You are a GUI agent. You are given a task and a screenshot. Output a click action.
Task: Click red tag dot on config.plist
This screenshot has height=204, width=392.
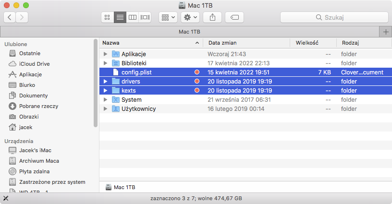tap(197, 72)
